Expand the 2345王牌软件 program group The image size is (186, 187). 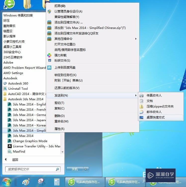[x=13, y=57]
